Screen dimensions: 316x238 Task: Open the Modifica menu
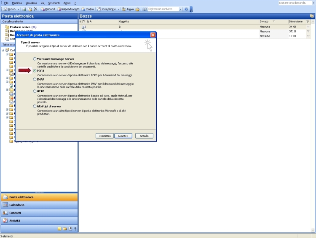(x=17, y=3)
